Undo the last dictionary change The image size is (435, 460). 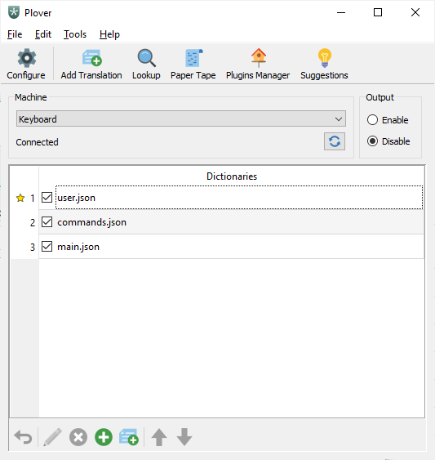pos(23,437)
